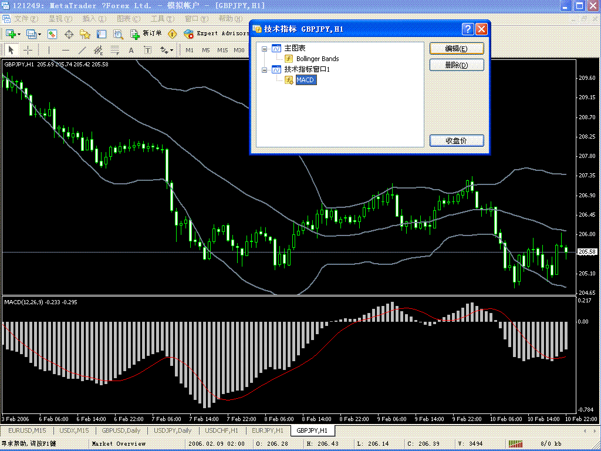Select Bollinger Bands in the indicator tree

[318, 59]
